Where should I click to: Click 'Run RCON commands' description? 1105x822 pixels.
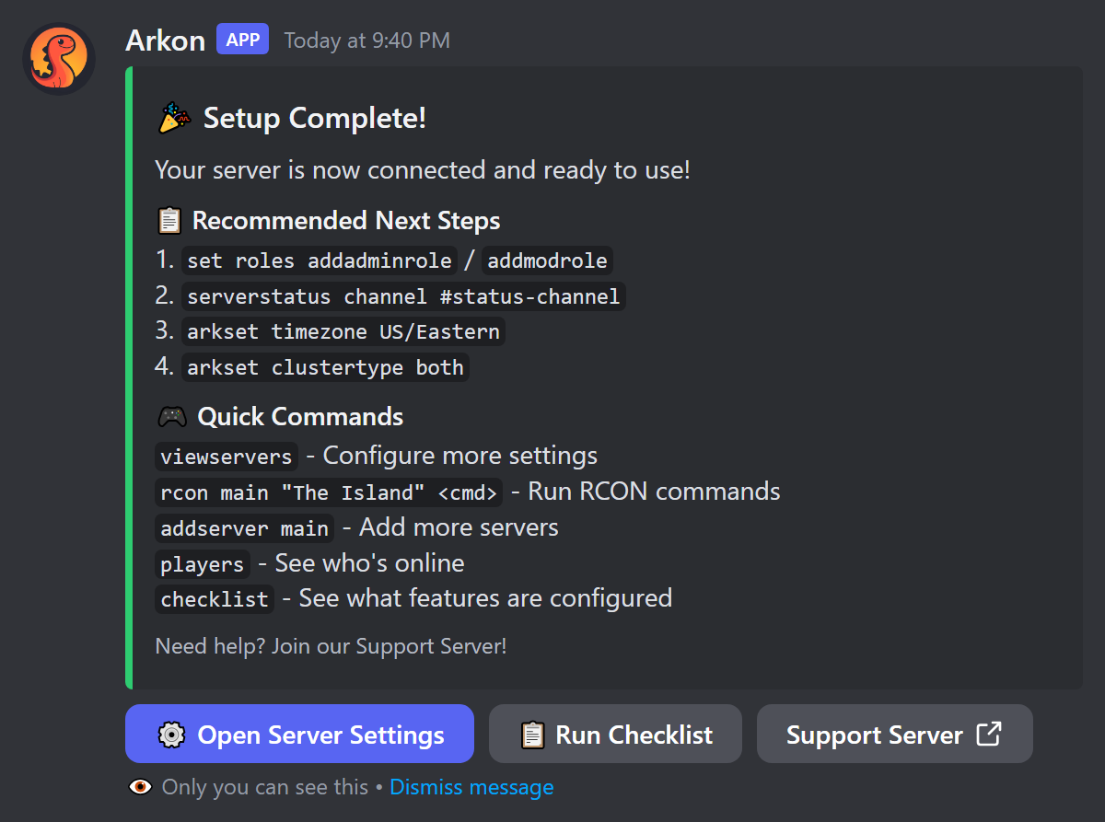click(x=655, y=492)
